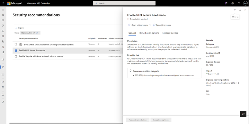Click inside the Search field

(x=124, y=3)
